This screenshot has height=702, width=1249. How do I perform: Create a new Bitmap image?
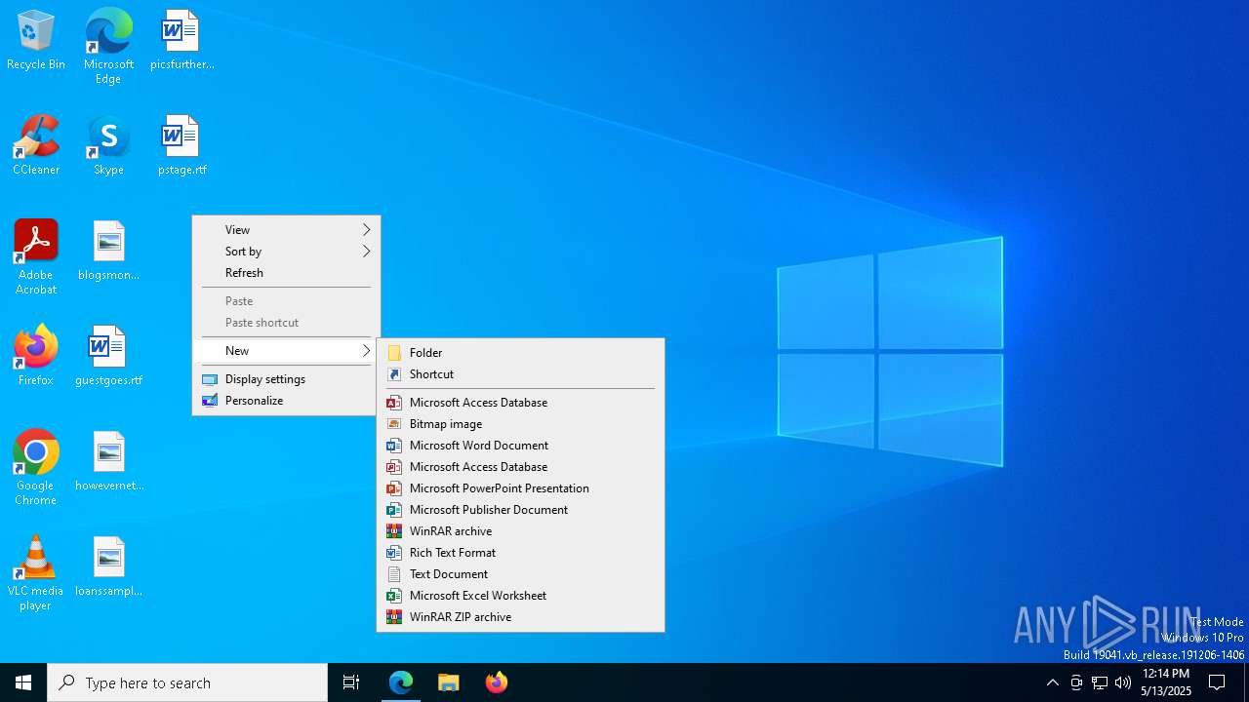(x=520, y=424)
